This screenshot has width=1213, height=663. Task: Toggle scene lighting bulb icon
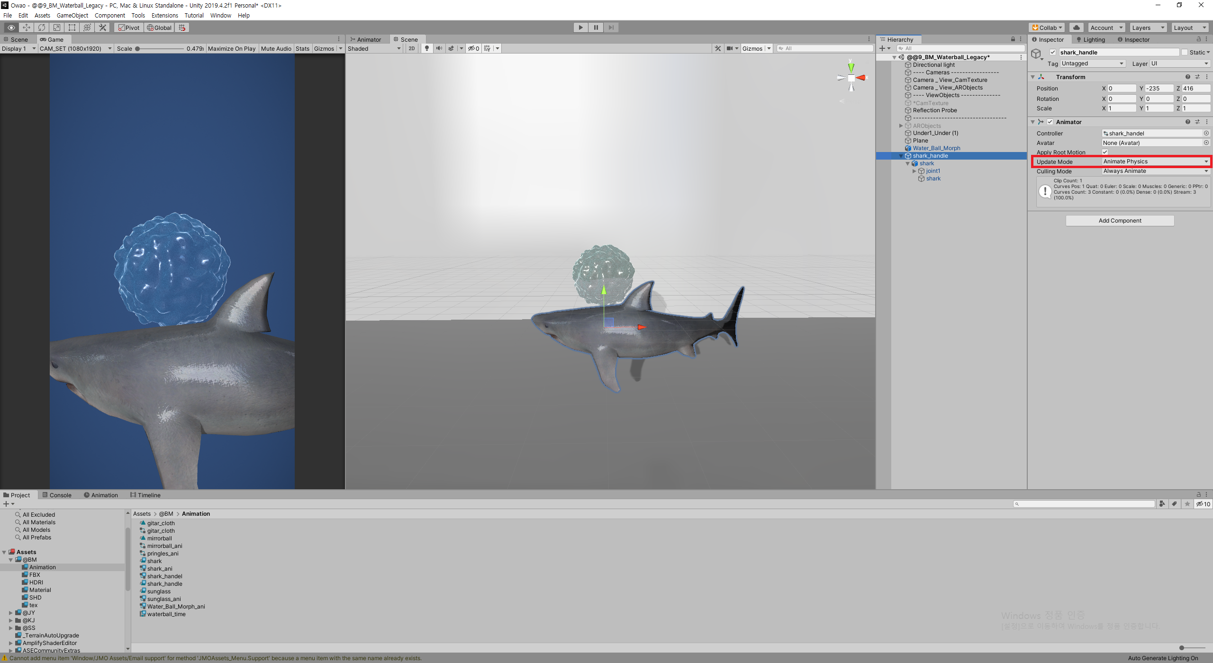pyautogui.click(x=427, y=48)
